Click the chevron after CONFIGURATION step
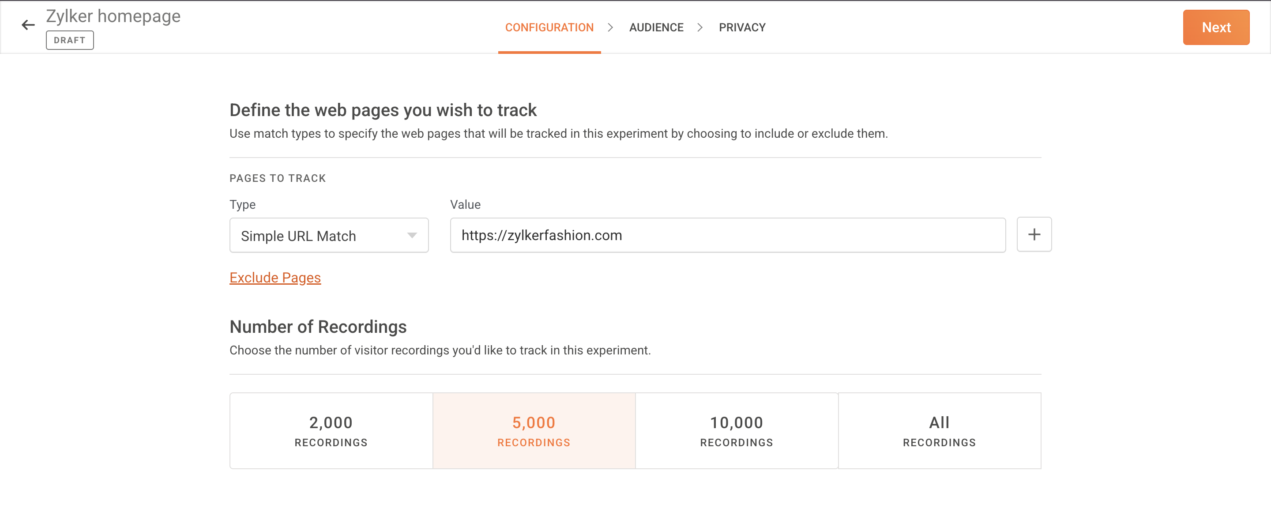1271x512 pixels. [610, 28]
